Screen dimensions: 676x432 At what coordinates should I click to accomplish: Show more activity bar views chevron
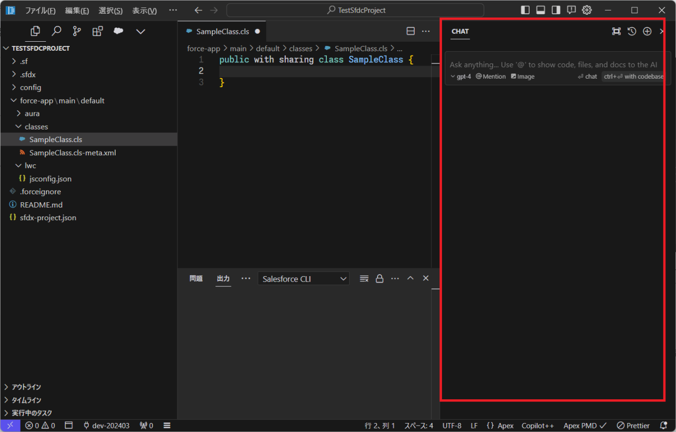click(140, 32)
